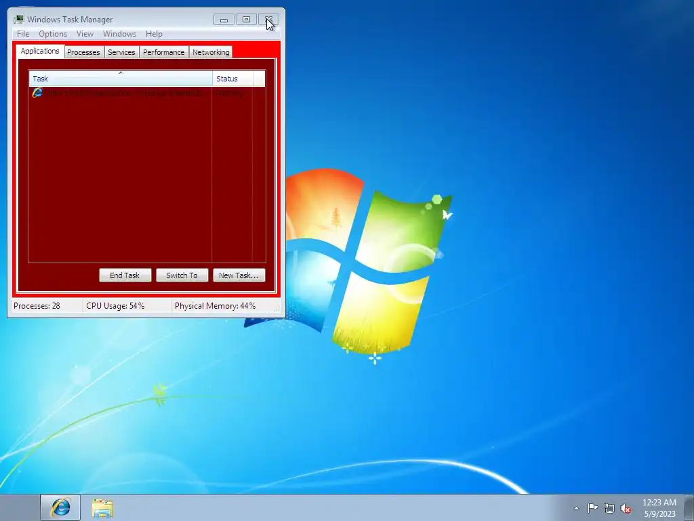This screenshot has width=694, height=521.
Task: Open the Options menu
Action: [53, 34]
